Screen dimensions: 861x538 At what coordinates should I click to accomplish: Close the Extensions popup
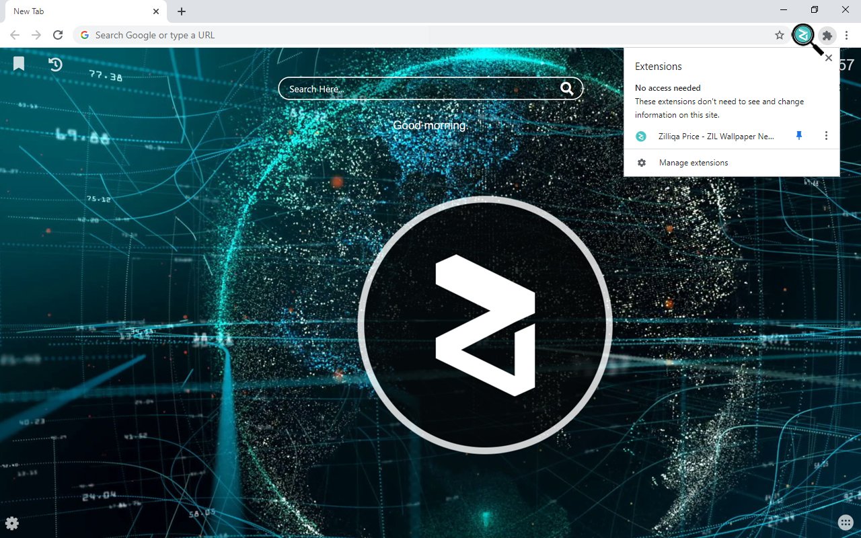829,58
